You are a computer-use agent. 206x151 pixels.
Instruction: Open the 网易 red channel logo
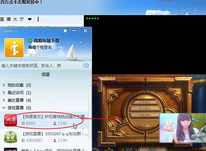tap(11, 120)
